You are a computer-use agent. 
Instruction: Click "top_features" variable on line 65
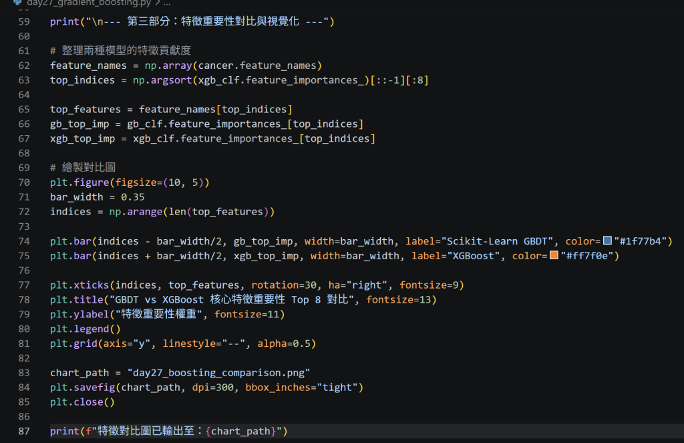85,110
